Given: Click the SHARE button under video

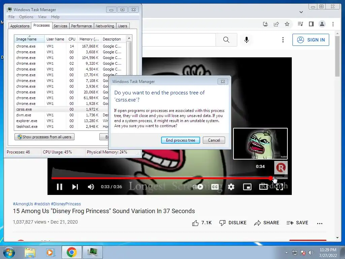Looking at the screenshot, I should tap(266, 223).
